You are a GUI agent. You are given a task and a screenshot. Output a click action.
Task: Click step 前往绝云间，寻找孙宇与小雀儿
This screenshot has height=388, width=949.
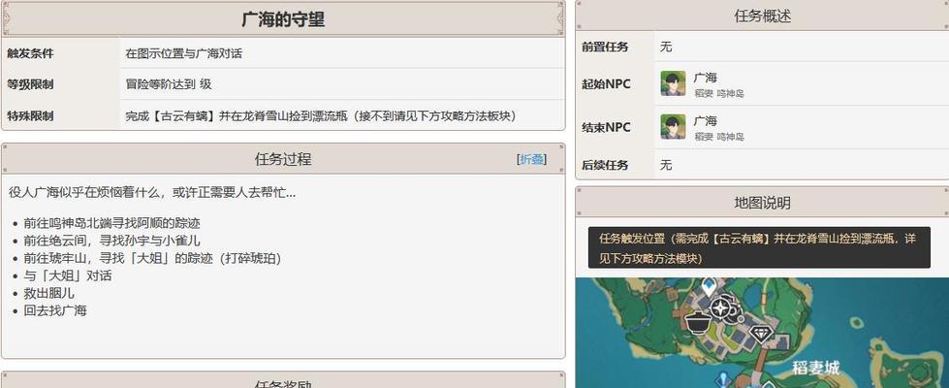[112, 241]
